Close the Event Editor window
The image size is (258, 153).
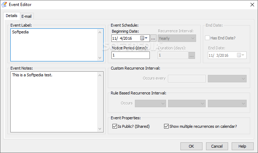(252, 5)
